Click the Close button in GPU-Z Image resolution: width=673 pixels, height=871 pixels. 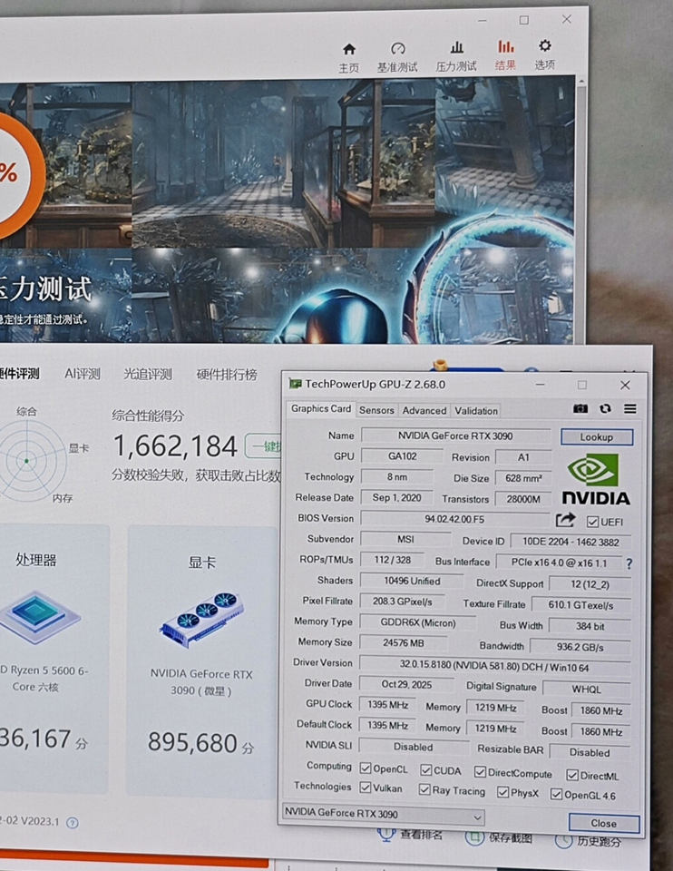pyautogui.click(x=603, y=823)
